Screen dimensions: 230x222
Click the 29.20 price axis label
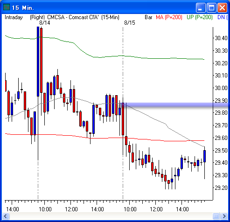pos(221,188)
